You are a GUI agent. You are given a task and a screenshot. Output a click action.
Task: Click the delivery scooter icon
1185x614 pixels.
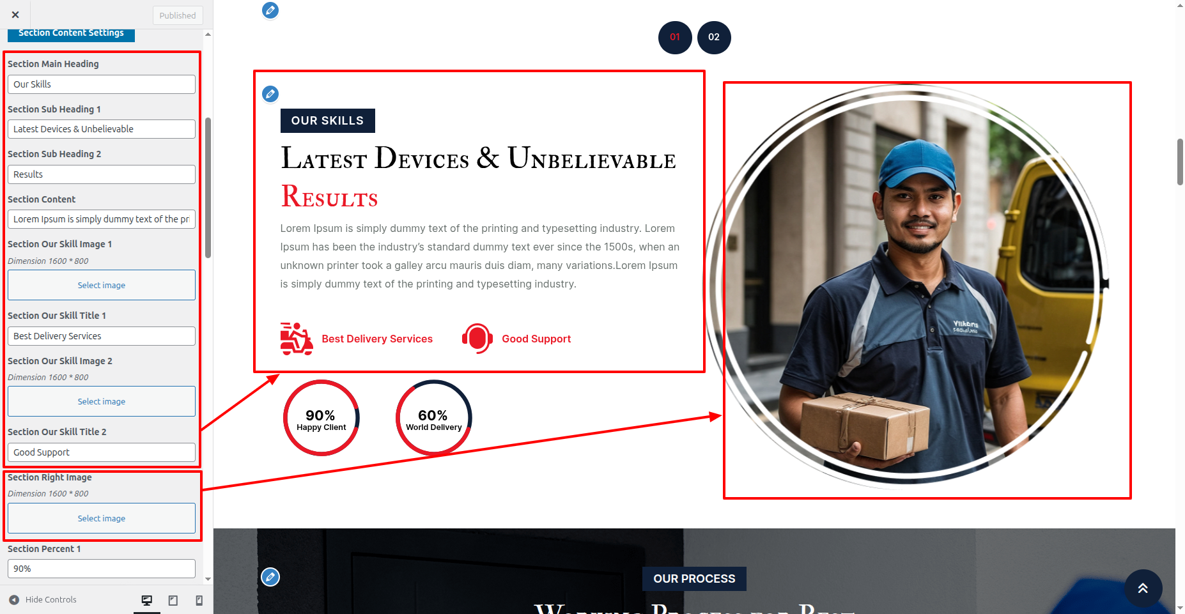[x=297, y=339]
